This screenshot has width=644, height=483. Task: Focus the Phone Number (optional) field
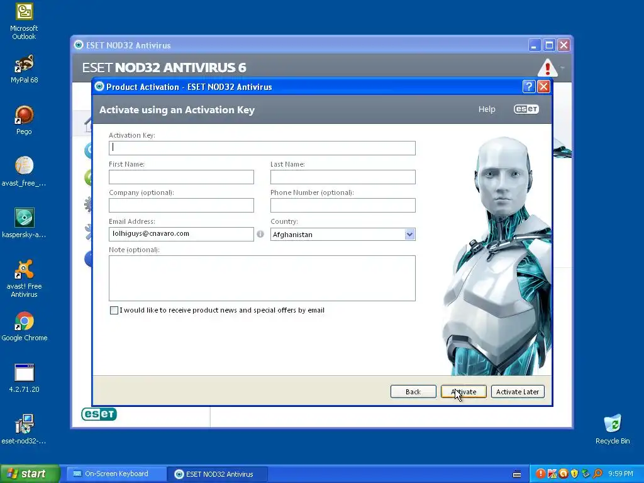(x=343, y=206)
